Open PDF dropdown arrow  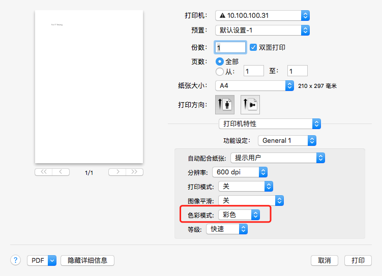(52, 260)
